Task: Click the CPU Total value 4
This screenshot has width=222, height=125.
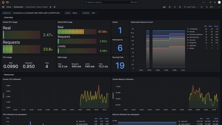Action: (x=47, y=66)
